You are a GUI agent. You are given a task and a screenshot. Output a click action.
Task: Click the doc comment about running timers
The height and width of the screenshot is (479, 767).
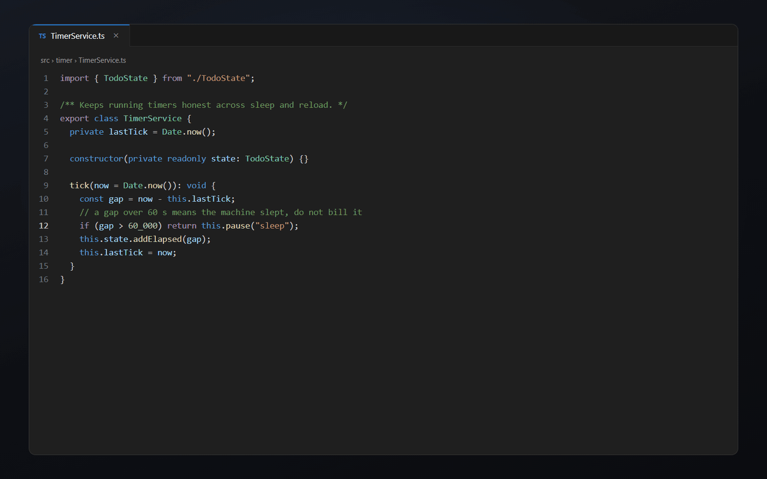click(204, 105)
